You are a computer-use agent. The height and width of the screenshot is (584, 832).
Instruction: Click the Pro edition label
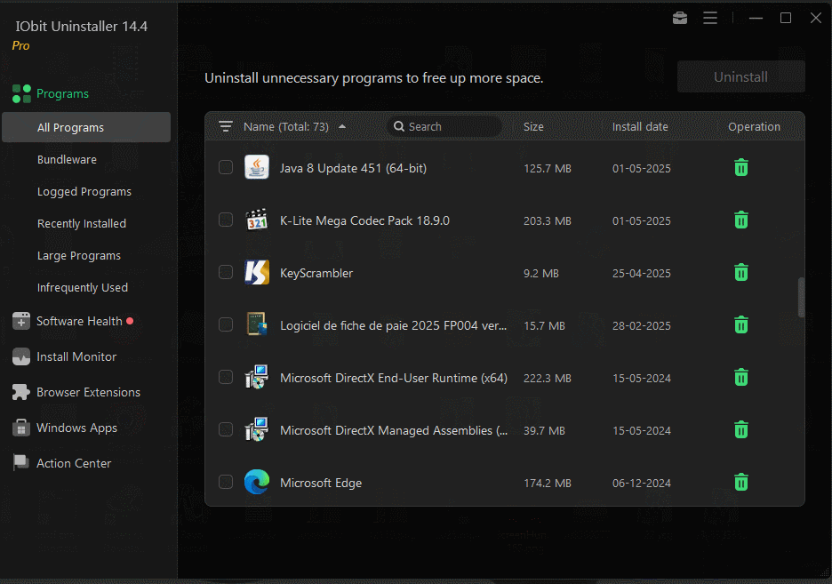click(x=20, y=45)
